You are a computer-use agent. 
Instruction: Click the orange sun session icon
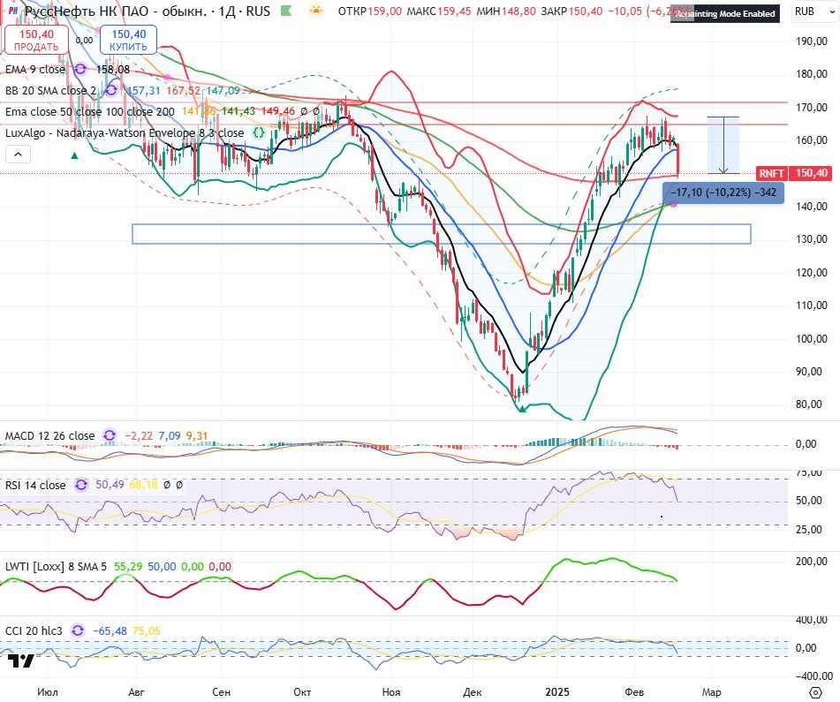[x=316, y=11]
